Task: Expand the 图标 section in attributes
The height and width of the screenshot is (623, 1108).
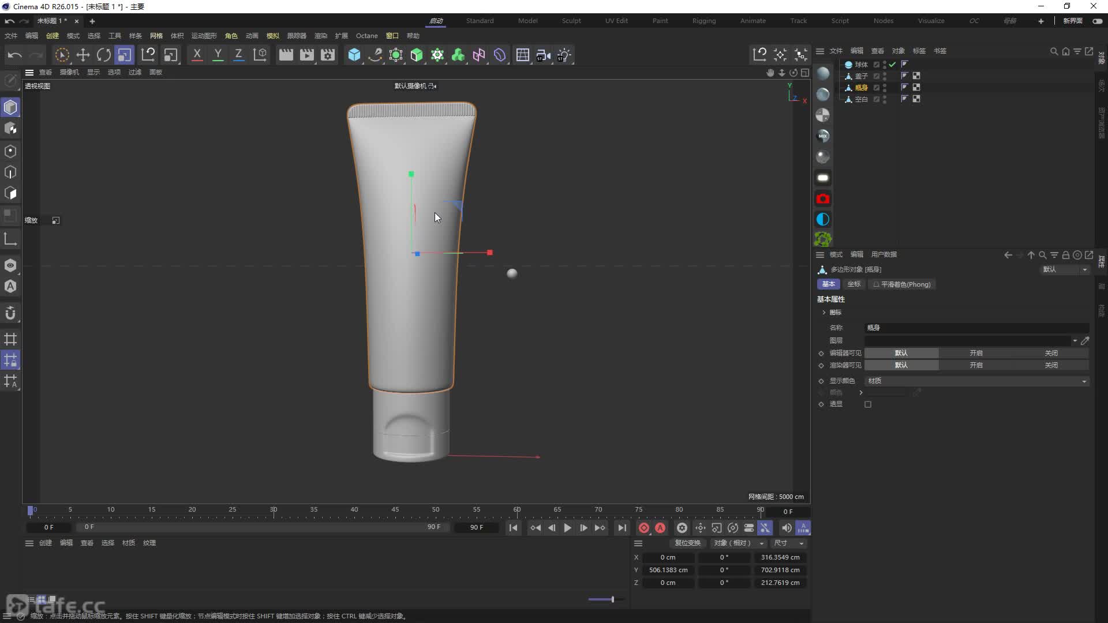Action: coord(824,313)
